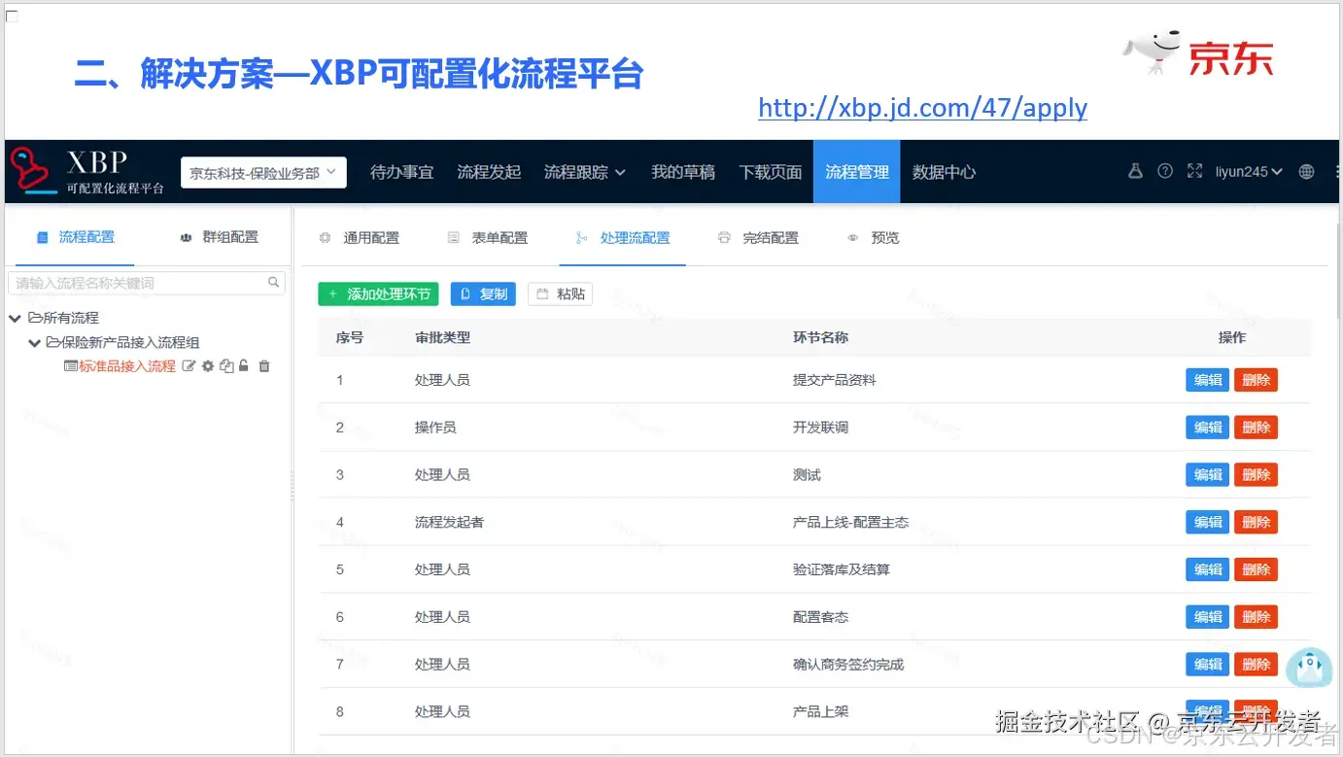Screen dimensions: 1343x757
Task: Click 编辑 for the 配置客态 row
Action: tap(1208, 617)
